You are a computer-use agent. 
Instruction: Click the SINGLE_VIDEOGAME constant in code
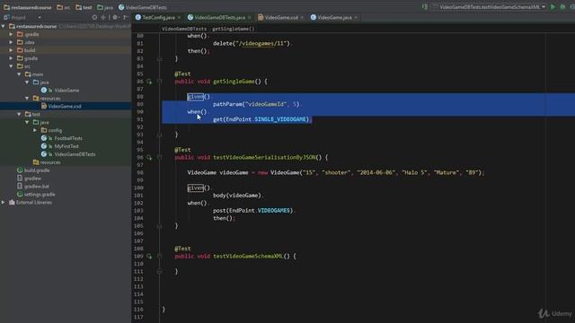(281, 119)
